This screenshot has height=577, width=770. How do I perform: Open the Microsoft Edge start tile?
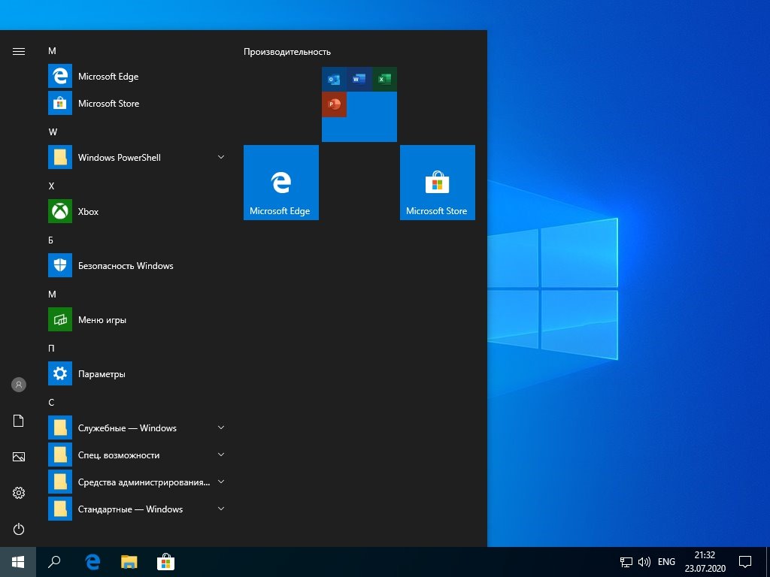point(281,183)
